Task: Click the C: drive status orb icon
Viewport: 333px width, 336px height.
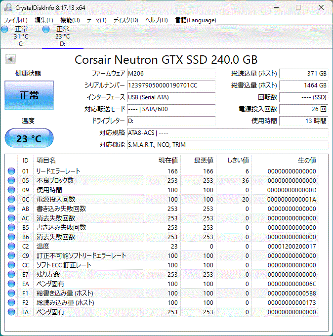Action: (5, 30)
